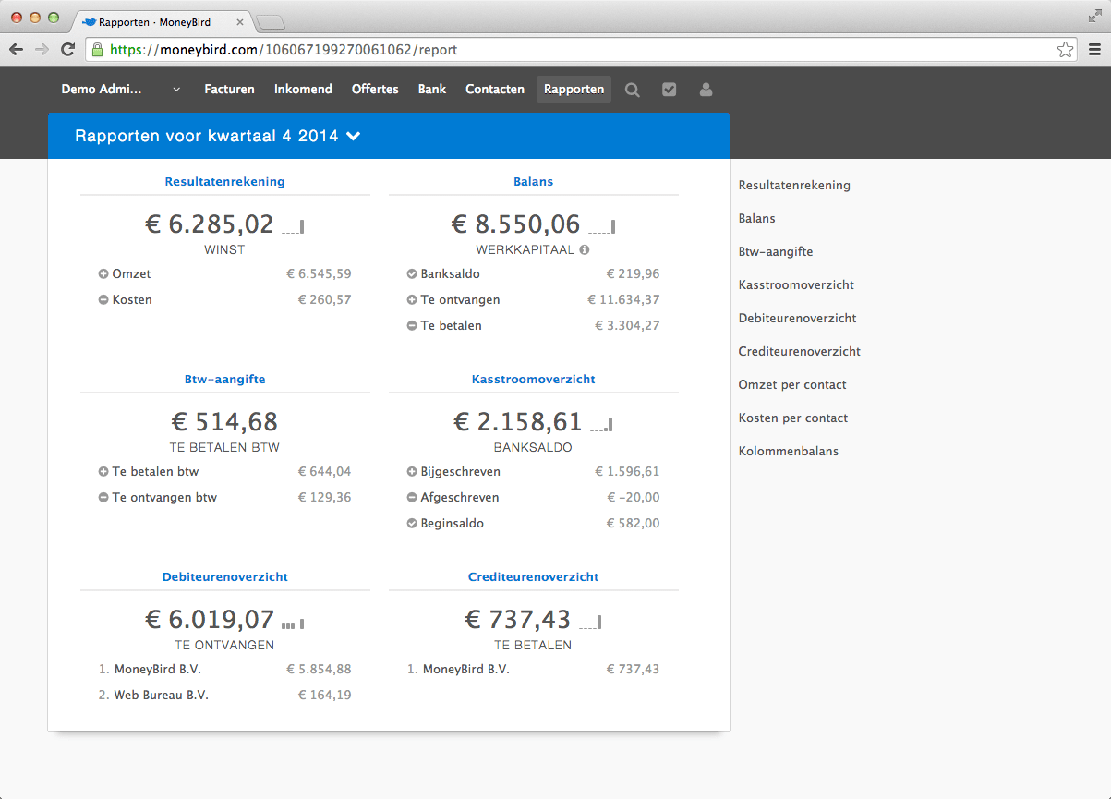Switch to the Facturen menu item
This screenshot has height=799, width=1111.
pos(229,89)
